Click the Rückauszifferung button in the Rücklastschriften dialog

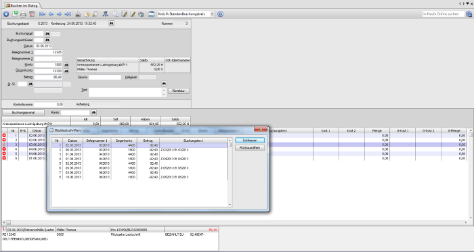250,148
